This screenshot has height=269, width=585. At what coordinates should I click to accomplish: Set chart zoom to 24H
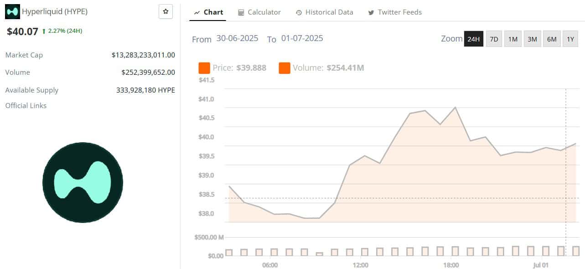[x=473, y=39]
